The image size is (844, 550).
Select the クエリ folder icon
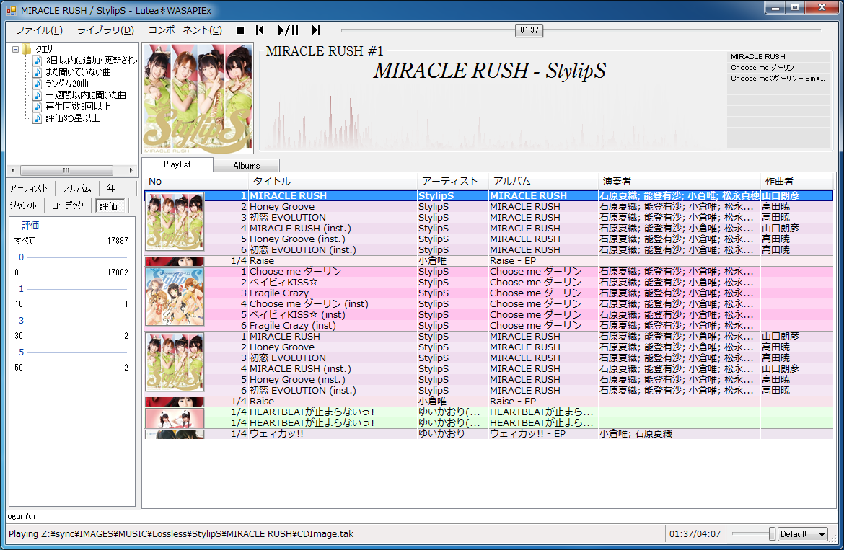[26, 49]
